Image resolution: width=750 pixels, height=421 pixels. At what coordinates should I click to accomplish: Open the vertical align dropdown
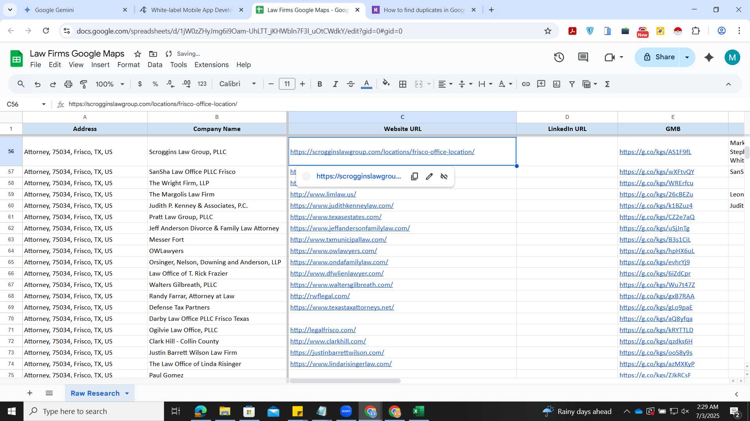point(465,84)
